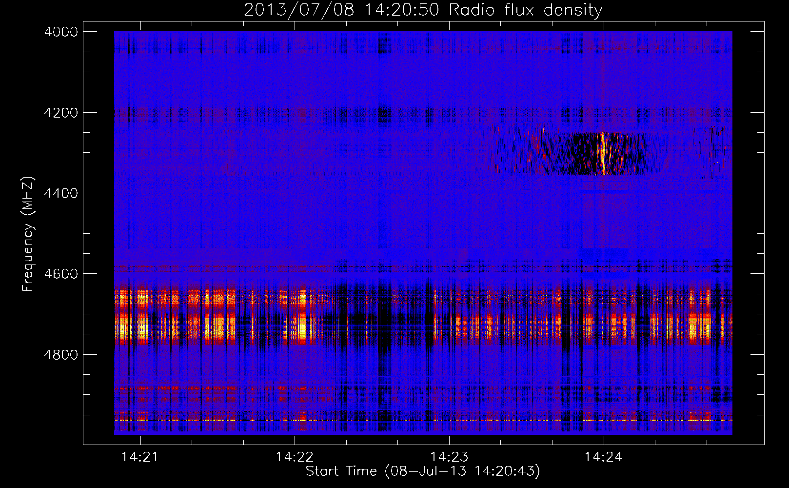Click the bright burst streak near 14:24

tap(603, 153)
